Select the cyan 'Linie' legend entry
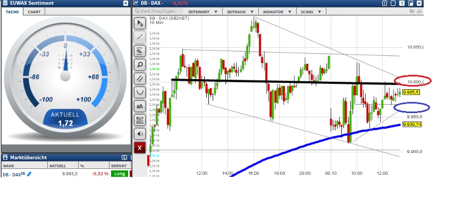Image resolution: width=454 pixels, height=197 pixels. point(154,156)
